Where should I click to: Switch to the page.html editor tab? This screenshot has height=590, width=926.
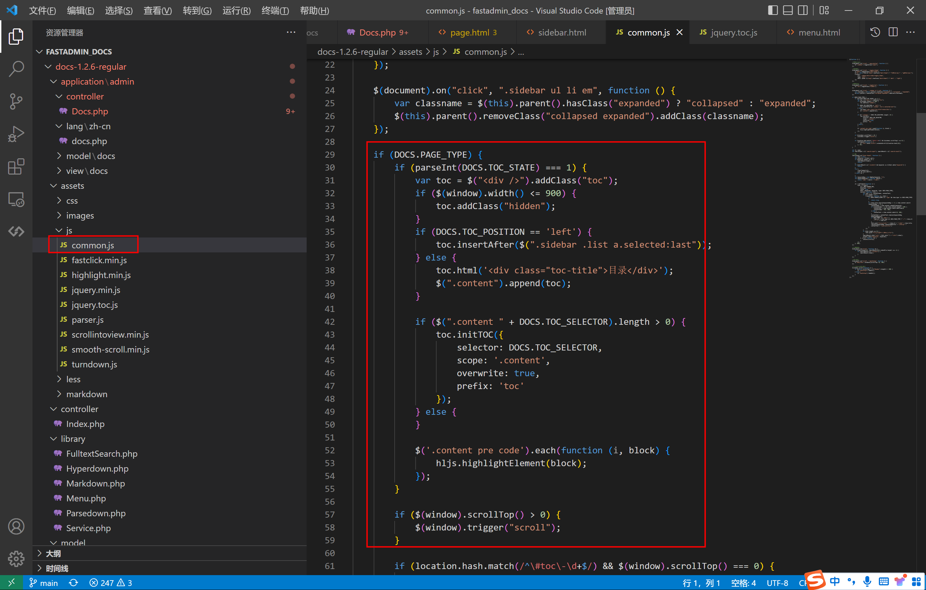click(472, 33)
